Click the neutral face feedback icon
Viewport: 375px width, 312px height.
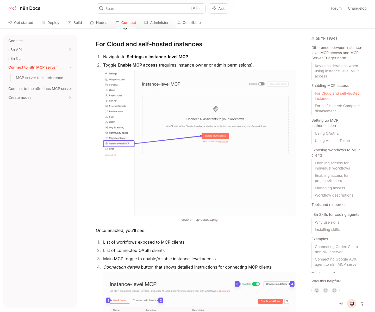pos(326,290)
